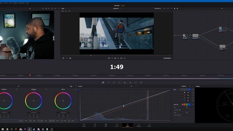Click the Sat value field
233x131 pixels.
(x=65, y=121)
